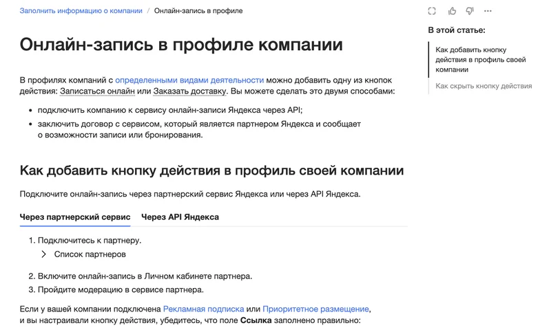Click step 'Пройдите модерацию в сервисе партнера.'

point(121,289)
